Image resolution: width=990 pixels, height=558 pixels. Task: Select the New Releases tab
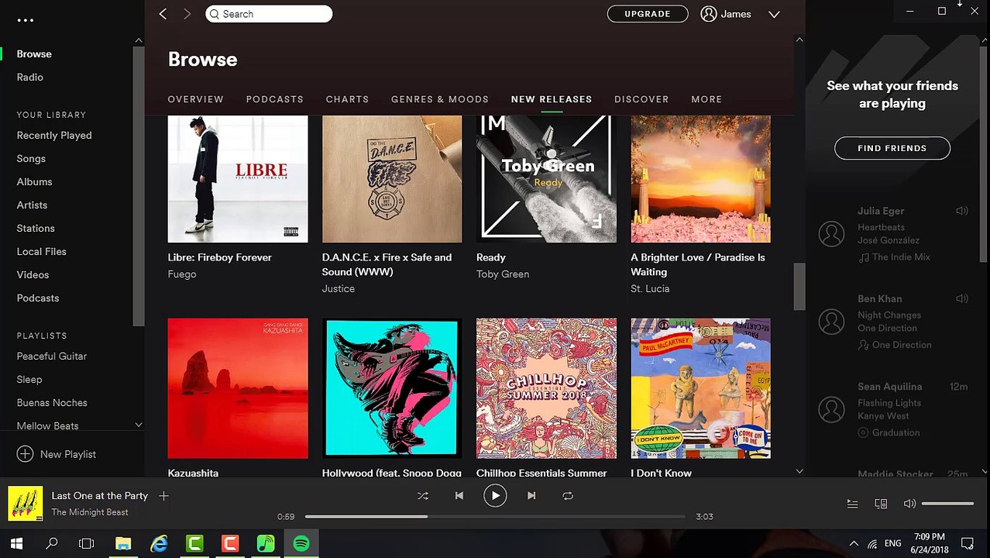pos(552,99)
